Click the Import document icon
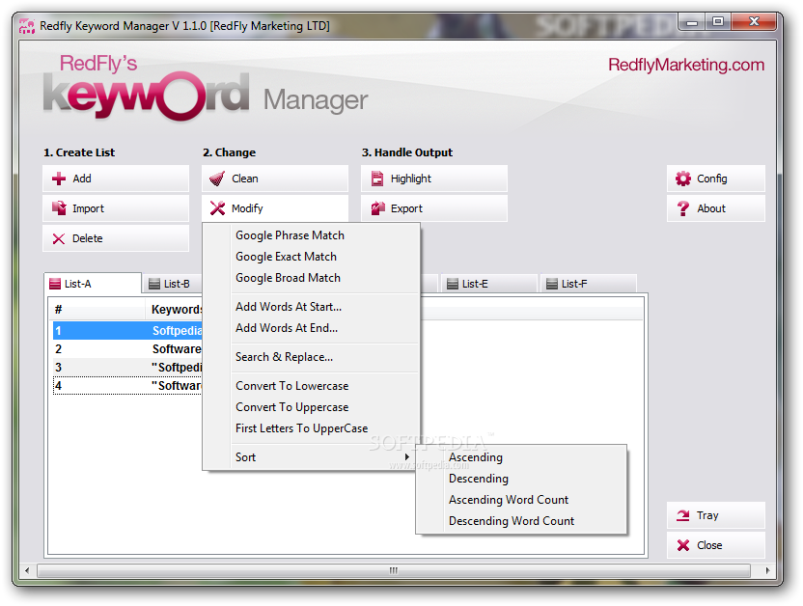 59,208
